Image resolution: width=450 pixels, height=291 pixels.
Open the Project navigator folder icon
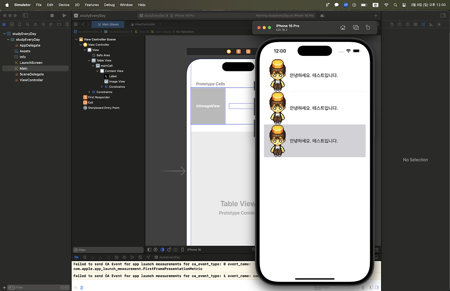(x=4, y=24)
